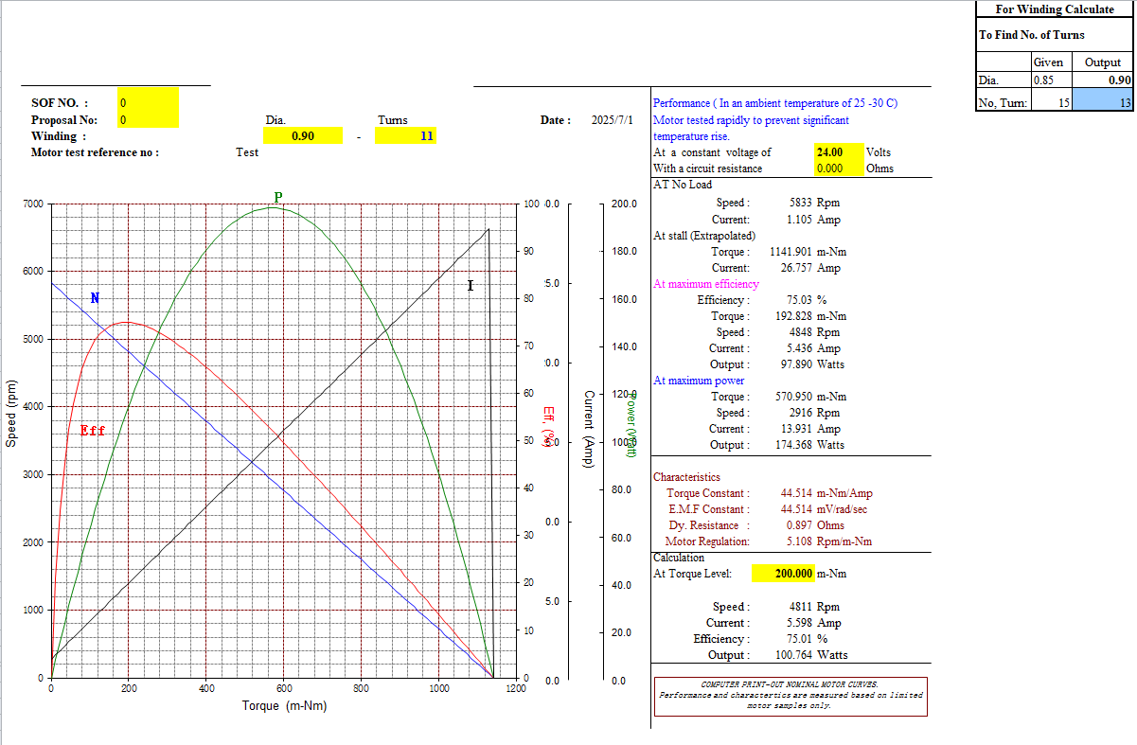The width and height of the screenshot is (1137, 745).
Task: Click the 'Given' column header
Action: pyautogui.click(x=1051, y=62)
